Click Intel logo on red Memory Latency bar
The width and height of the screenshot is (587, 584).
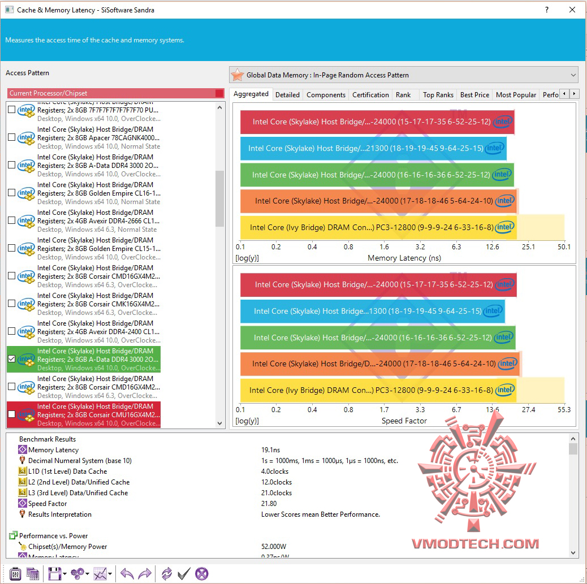click(x=503, y=122)
